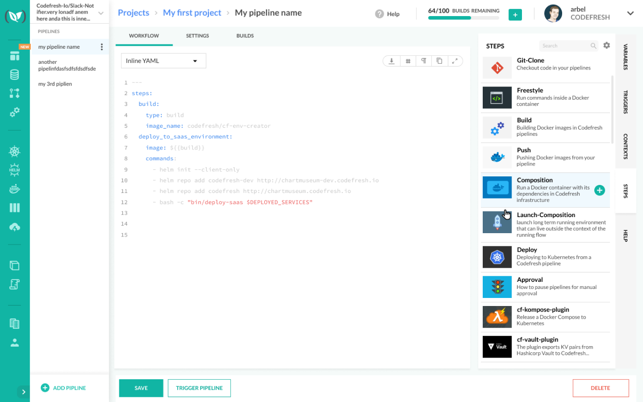643x402 pixels.
Task: Open the arbel user account dropdown
Action: pos(630,13)
